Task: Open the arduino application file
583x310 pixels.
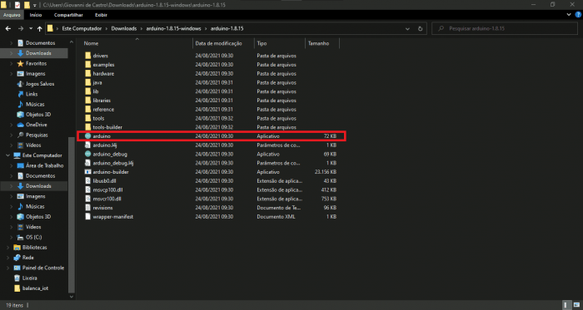Action: [x=212, y=136]
